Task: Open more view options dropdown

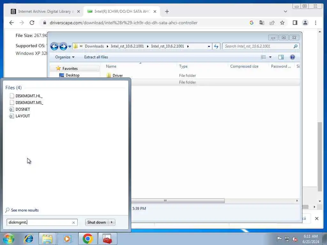Action: (x=270, y=57)
